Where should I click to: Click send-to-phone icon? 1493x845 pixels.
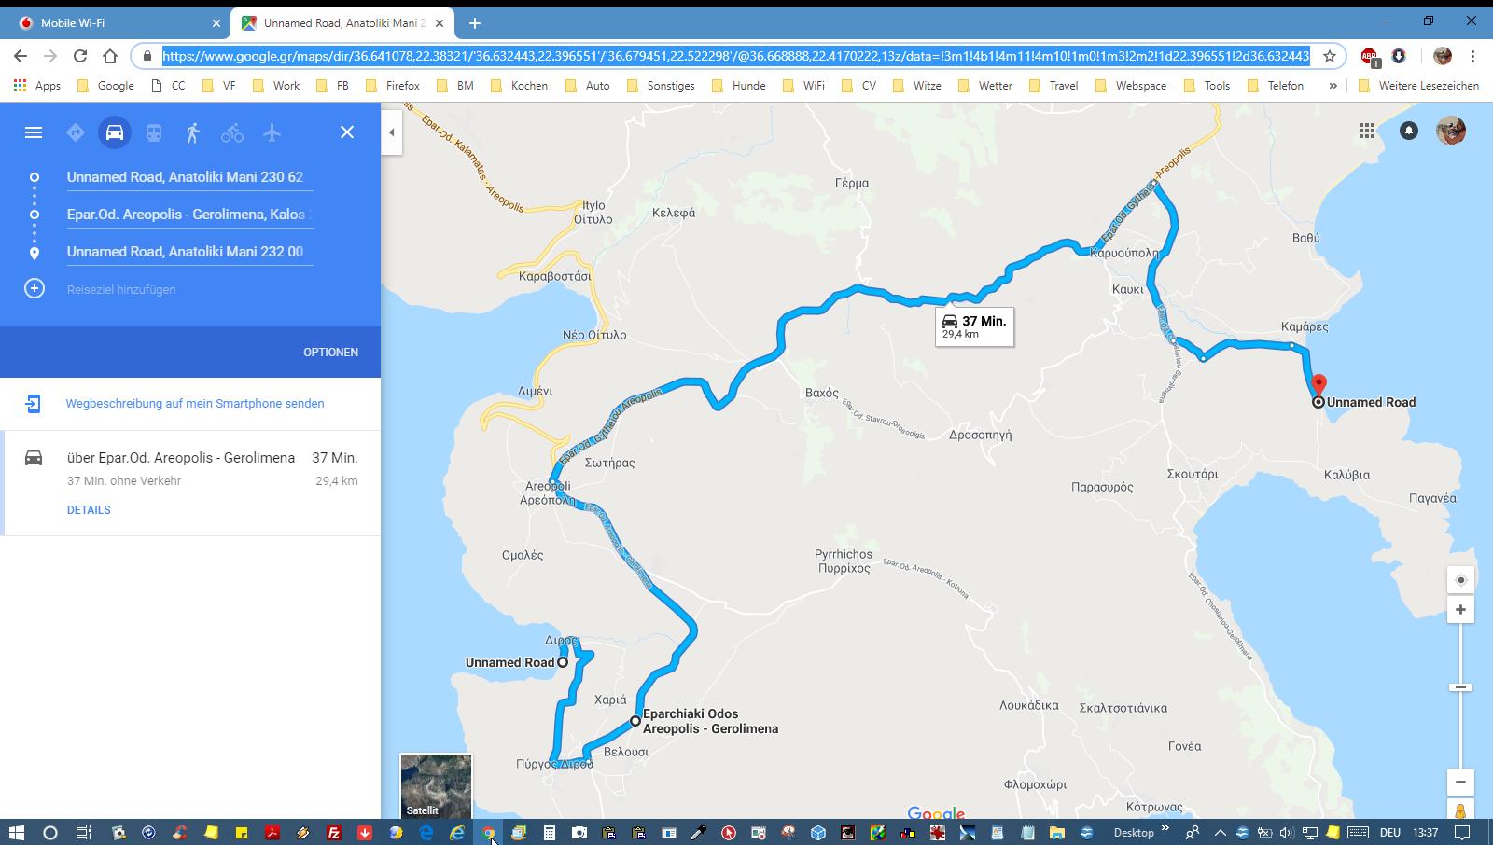pyautogui.click(x=33, y=403)
